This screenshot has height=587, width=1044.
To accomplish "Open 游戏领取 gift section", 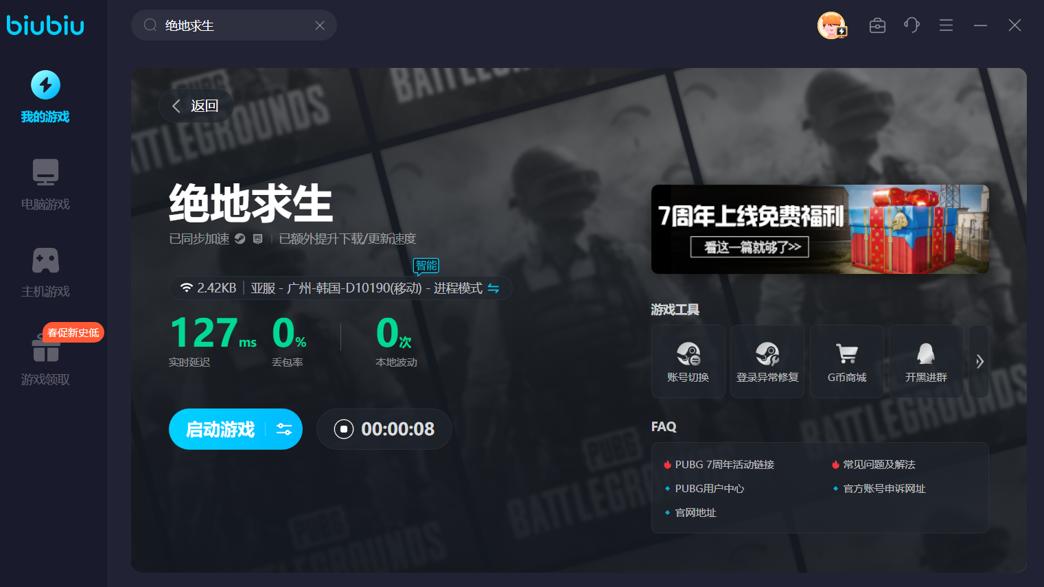I will coord(45,360).
